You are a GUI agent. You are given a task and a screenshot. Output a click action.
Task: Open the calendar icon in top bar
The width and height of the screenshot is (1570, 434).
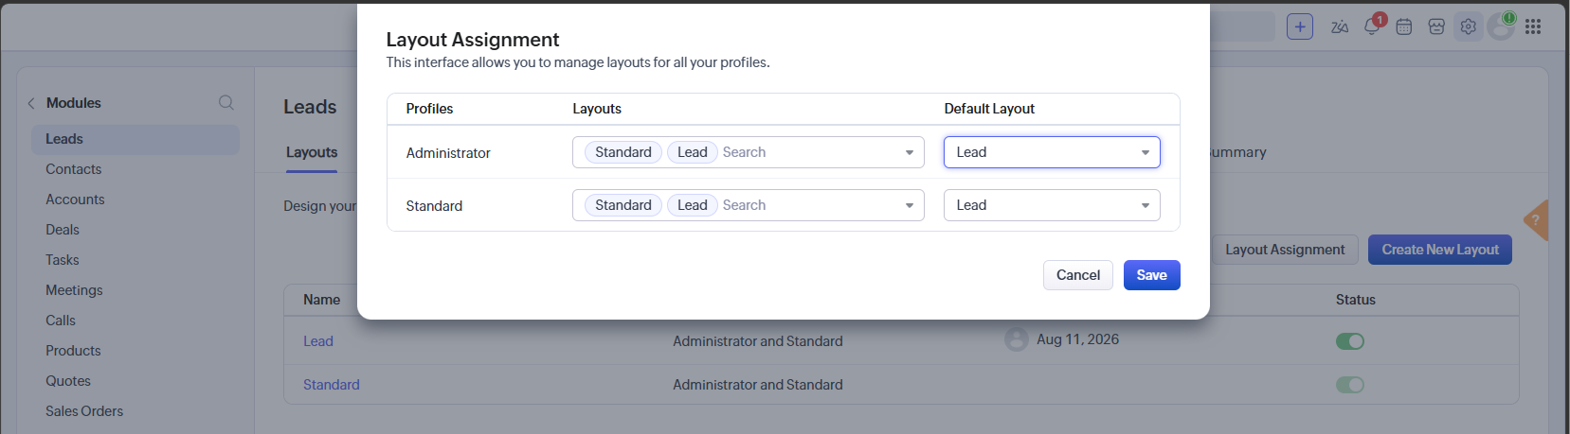(x=1404, y=27)
